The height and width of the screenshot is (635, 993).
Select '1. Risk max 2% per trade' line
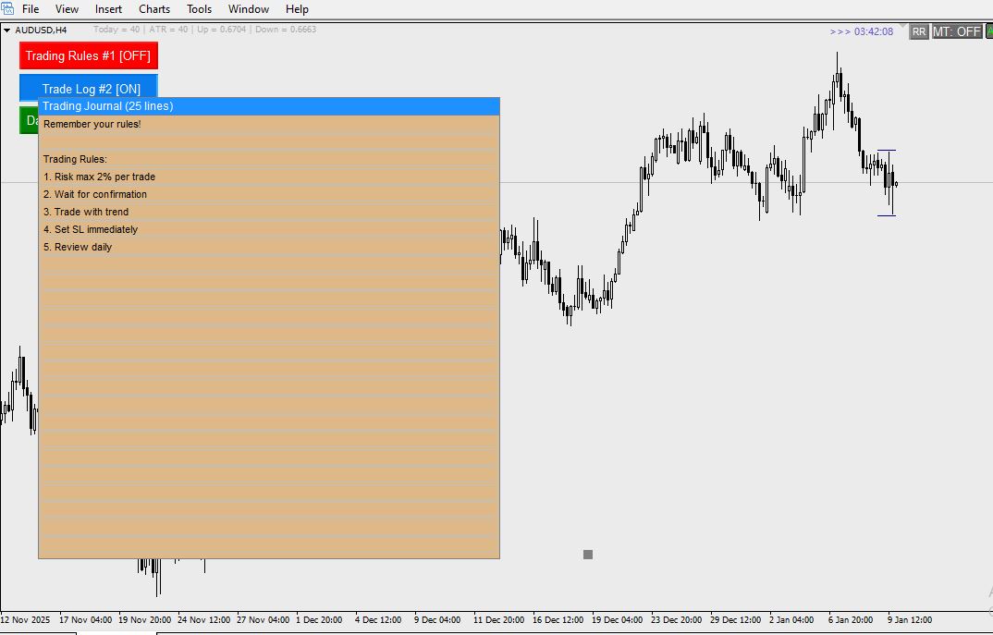(x=269, y=177)
